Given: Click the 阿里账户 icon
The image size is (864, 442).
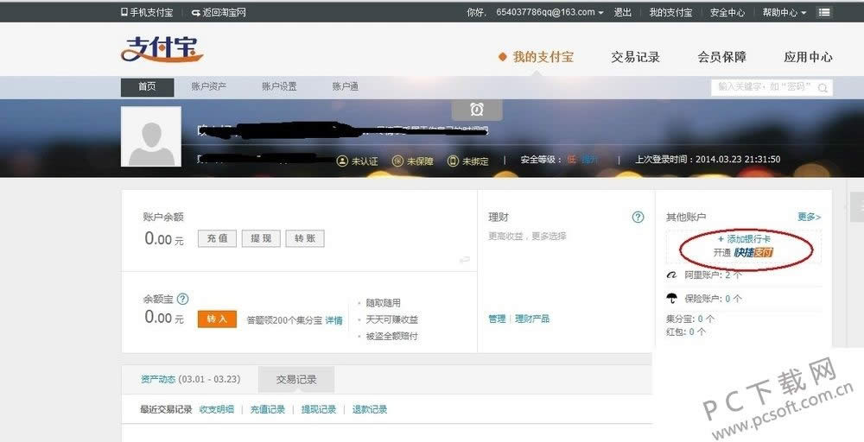Looking at the screenshot, I should click(671, 275).
